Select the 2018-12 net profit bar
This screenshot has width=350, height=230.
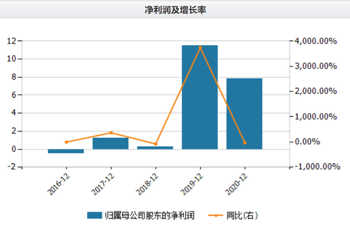pos(155,147)
